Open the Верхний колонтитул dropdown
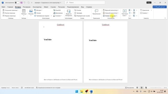 (111, 10)
